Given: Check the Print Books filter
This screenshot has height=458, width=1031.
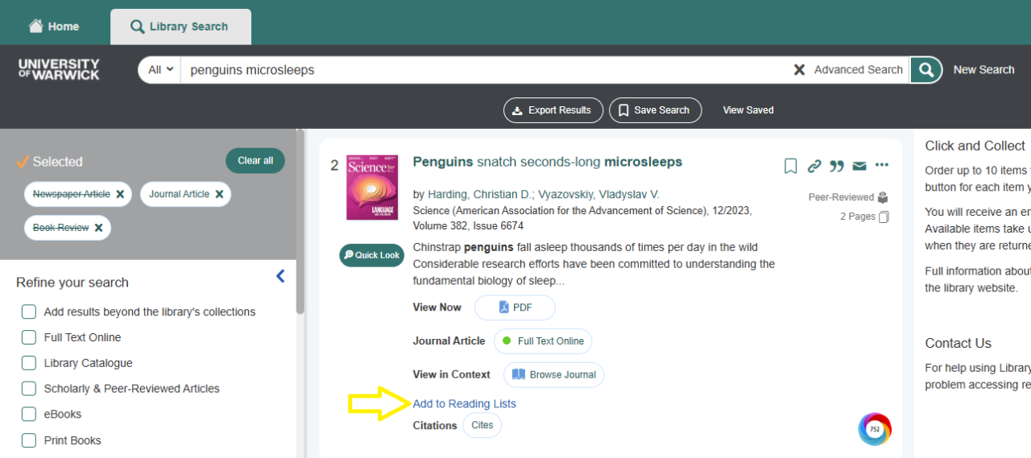Looking at the screenshot, I should click(29, 440).
